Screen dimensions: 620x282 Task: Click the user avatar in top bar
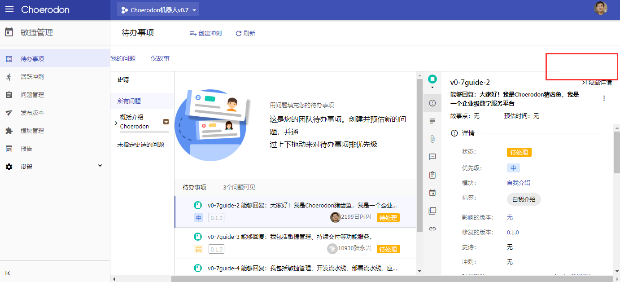[601, 8]
